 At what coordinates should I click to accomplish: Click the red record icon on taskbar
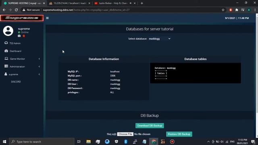[172, 141]
